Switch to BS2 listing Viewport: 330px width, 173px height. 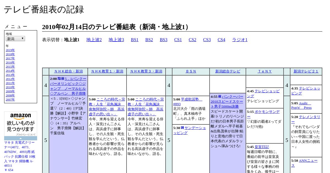pyautogui.click(x=149, y=40)
